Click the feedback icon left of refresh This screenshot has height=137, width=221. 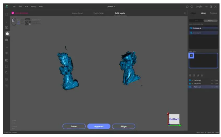click(x=187, y=7)
